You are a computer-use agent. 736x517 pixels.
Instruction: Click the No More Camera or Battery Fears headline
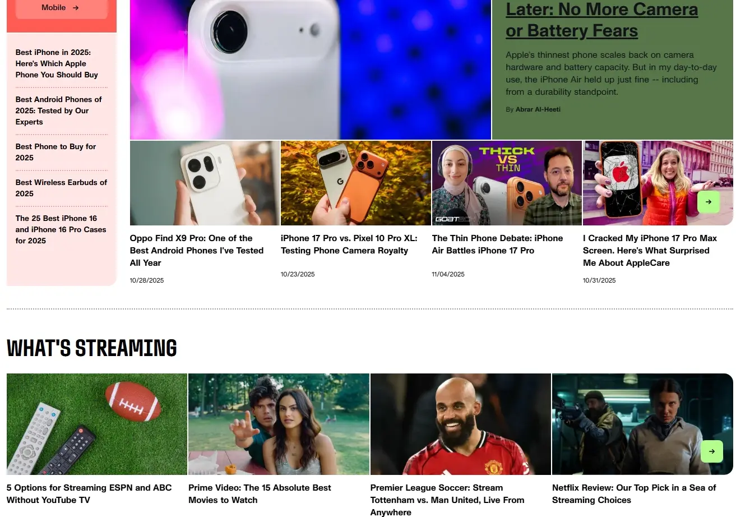click(x=601, y=20)
